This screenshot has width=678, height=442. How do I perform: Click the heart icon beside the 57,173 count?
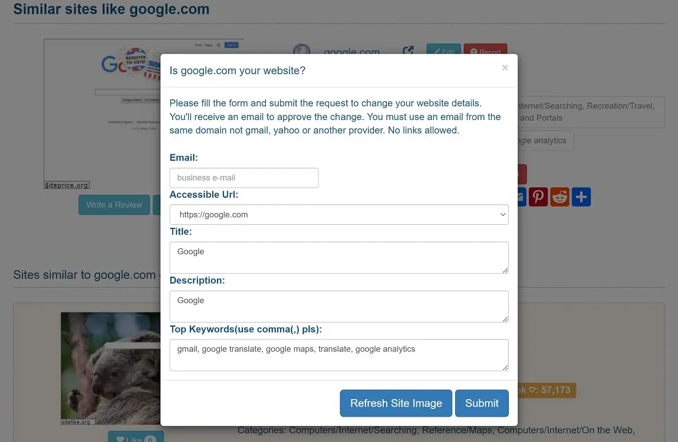tap(533, 390)
